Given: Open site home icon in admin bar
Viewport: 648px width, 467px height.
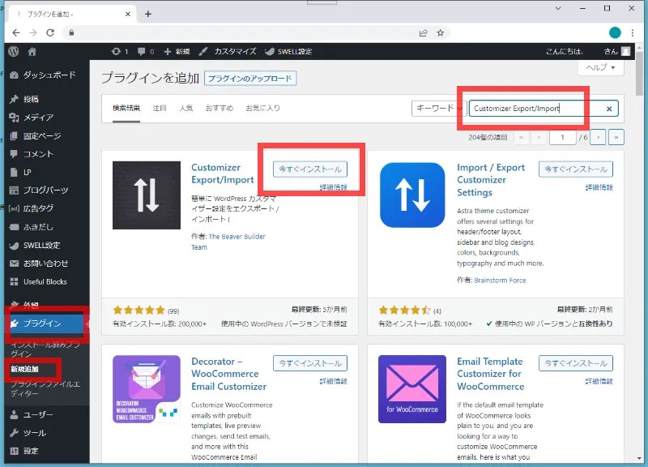Looking at the screenshot, I should tap(32, 51).
